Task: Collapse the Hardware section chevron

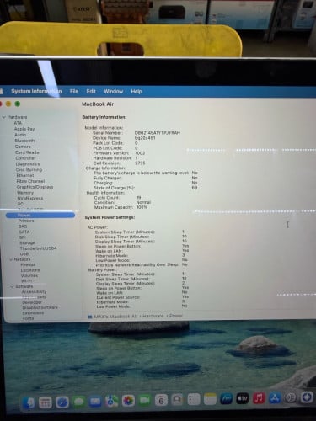Action: 4,117
